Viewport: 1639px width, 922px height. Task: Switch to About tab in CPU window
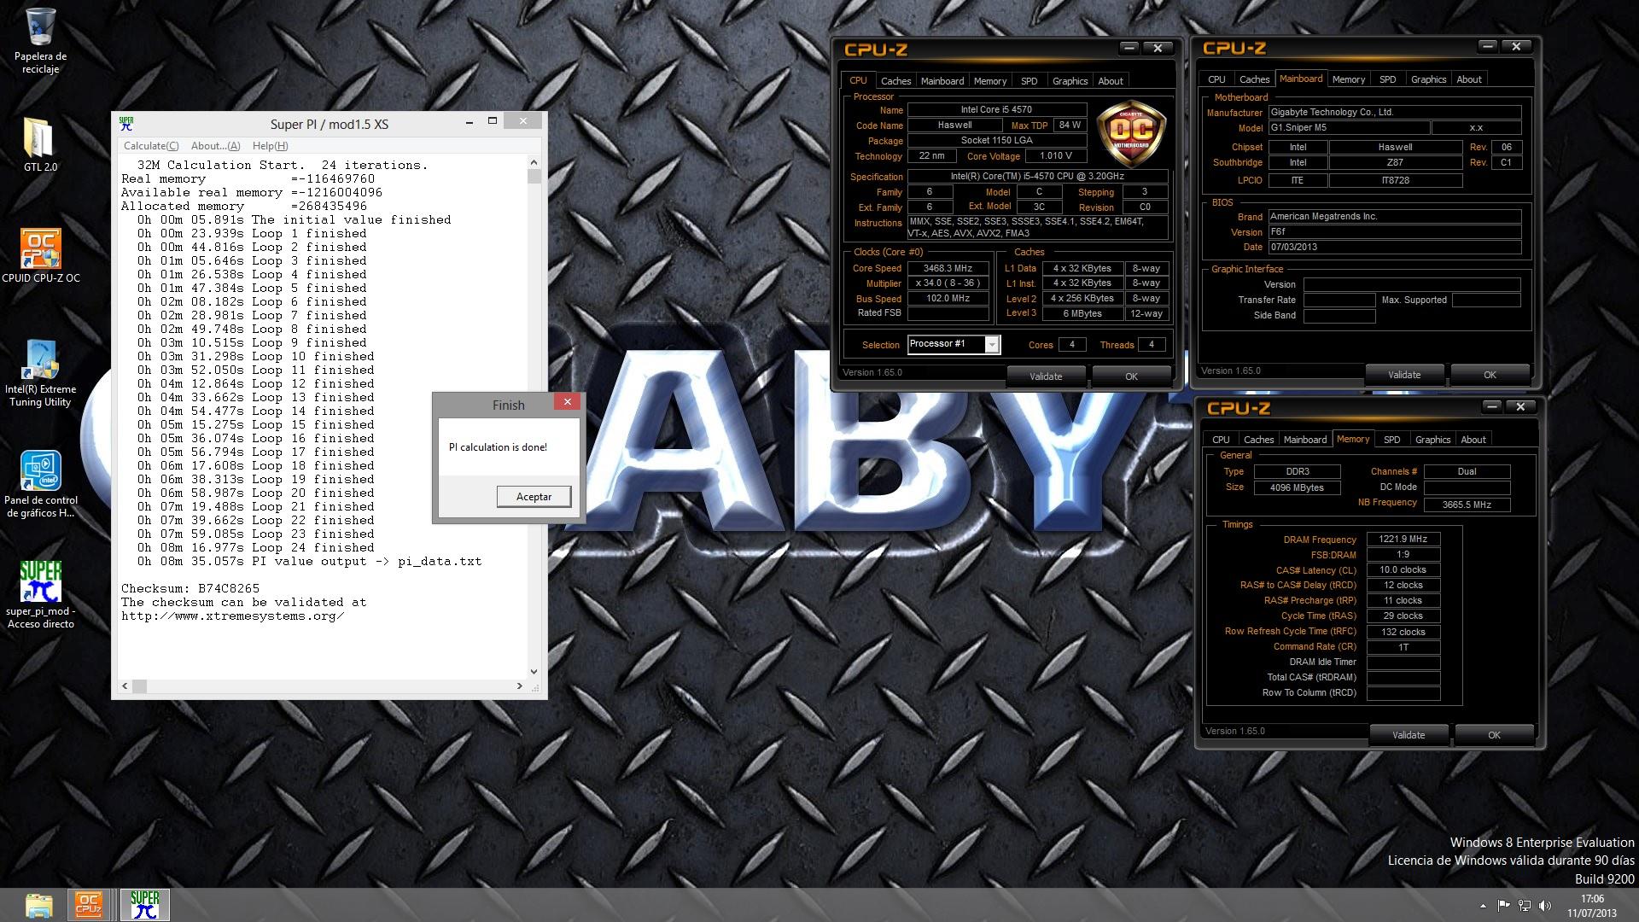tap(1111, 81)
